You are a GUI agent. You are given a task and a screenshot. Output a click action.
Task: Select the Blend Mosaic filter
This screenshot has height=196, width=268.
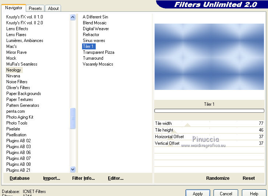pos(95,23)
